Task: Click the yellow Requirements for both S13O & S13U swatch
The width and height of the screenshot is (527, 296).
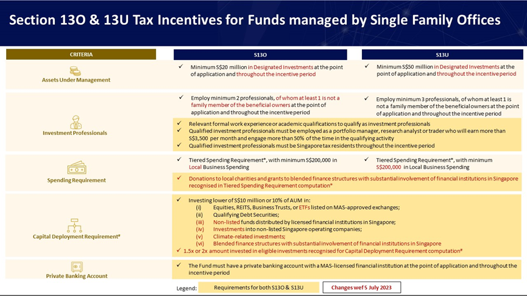Action: tap(258, 287)
